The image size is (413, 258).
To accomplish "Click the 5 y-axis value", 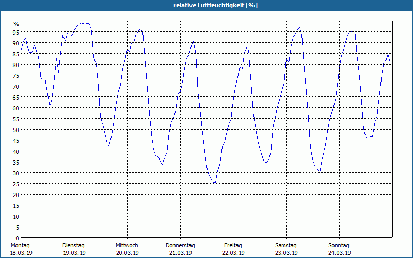I will point(18,228).
